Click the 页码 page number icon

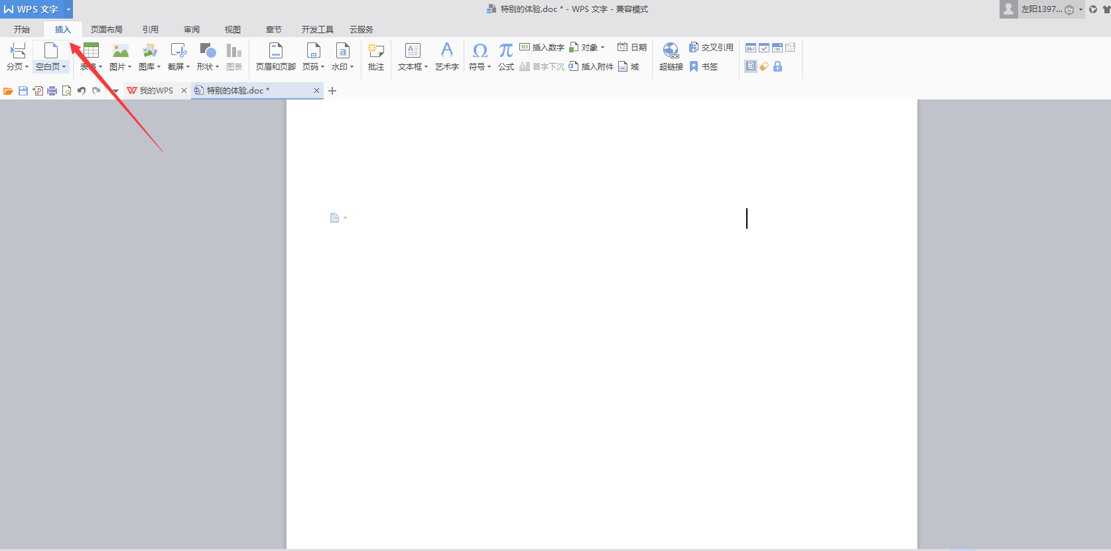pos(313,50)
